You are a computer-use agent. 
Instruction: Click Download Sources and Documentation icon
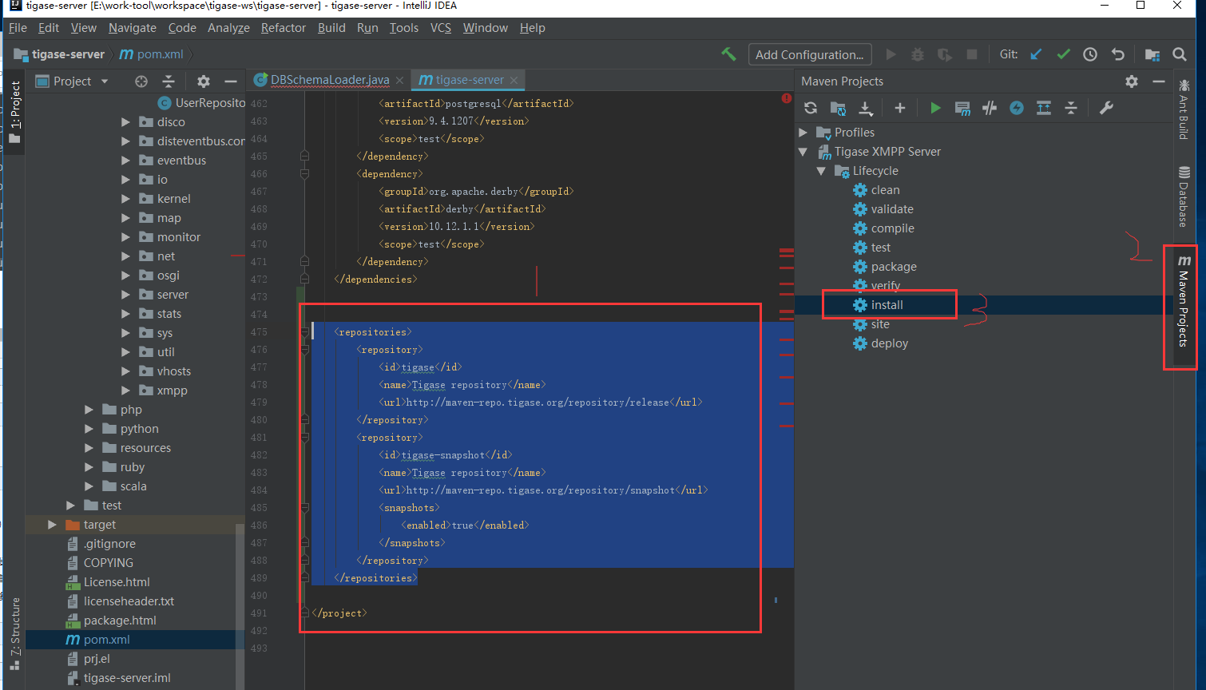click(x=865, y=108)
